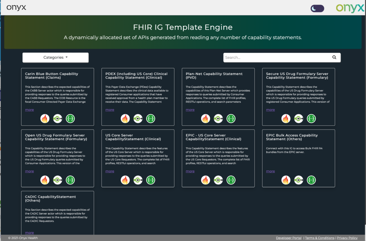Click title "Secure US Drug Formulary Server Capability Statement"
366x241 pixels.
pyautogui.click(x=297, y=76)
